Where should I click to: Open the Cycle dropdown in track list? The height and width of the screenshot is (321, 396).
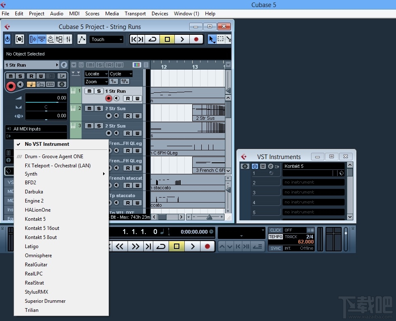pyautogui.click(x=121, y=74)
